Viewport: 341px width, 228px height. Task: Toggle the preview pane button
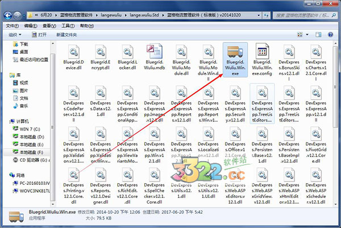click(x=318, y=35)
